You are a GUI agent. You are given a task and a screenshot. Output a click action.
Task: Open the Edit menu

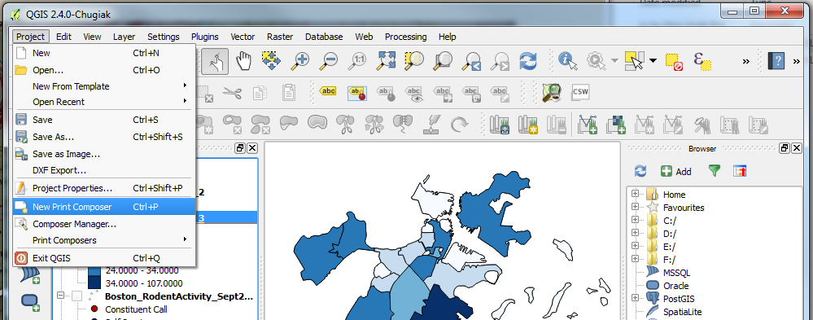pyautogui.click(x=63, y=37)
